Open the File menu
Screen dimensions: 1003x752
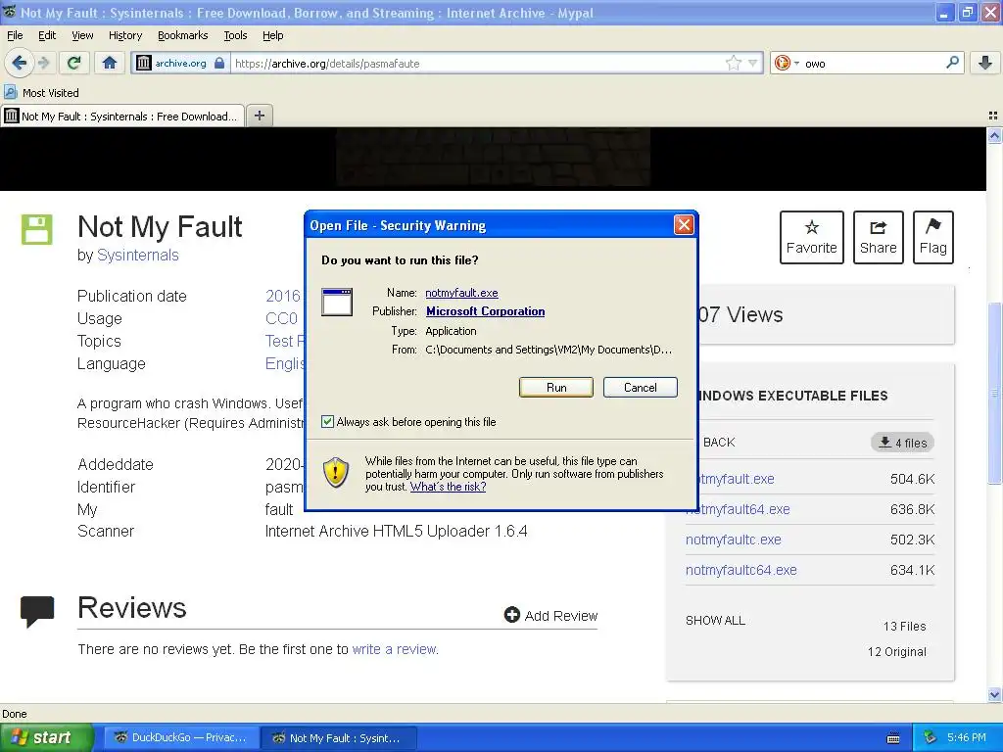pos(15,35)
